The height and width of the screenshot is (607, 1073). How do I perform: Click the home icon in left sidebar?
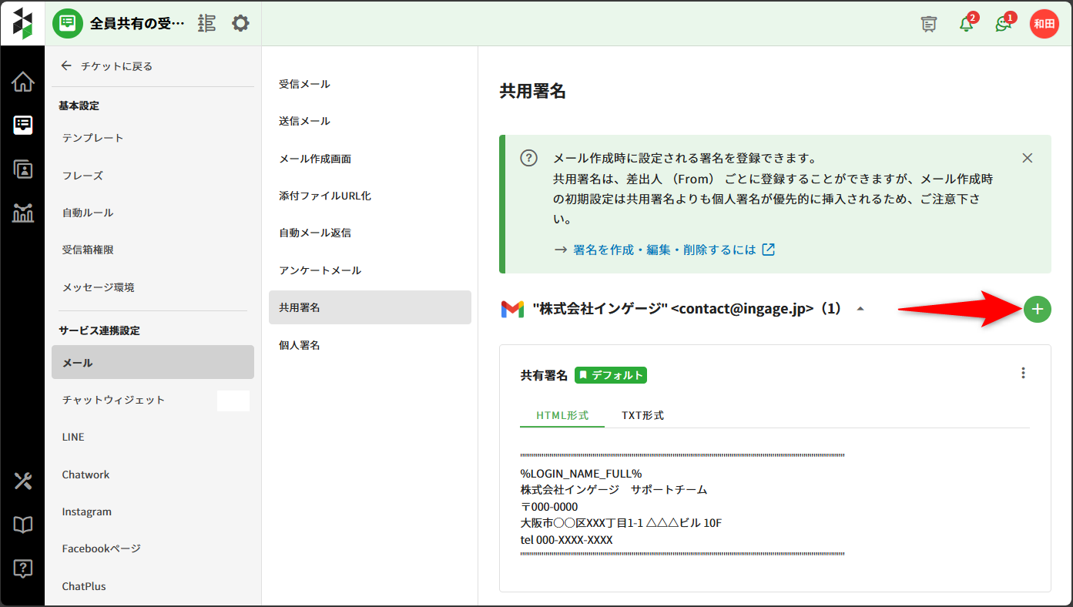coord(22,82)
